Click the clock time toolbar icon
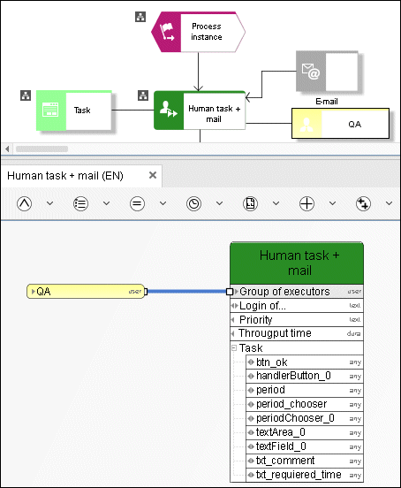This screenshot has height=488, width=401. pyautogui.click(x=193, y=204)
